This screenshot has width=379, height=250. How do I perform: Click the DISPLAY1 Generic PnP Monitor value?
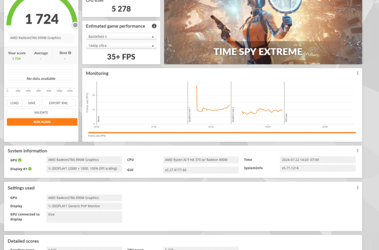click(84, 206)
